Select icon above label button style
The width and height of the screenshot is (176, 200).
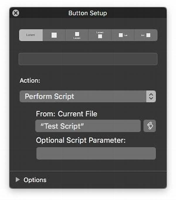(77, 35)
